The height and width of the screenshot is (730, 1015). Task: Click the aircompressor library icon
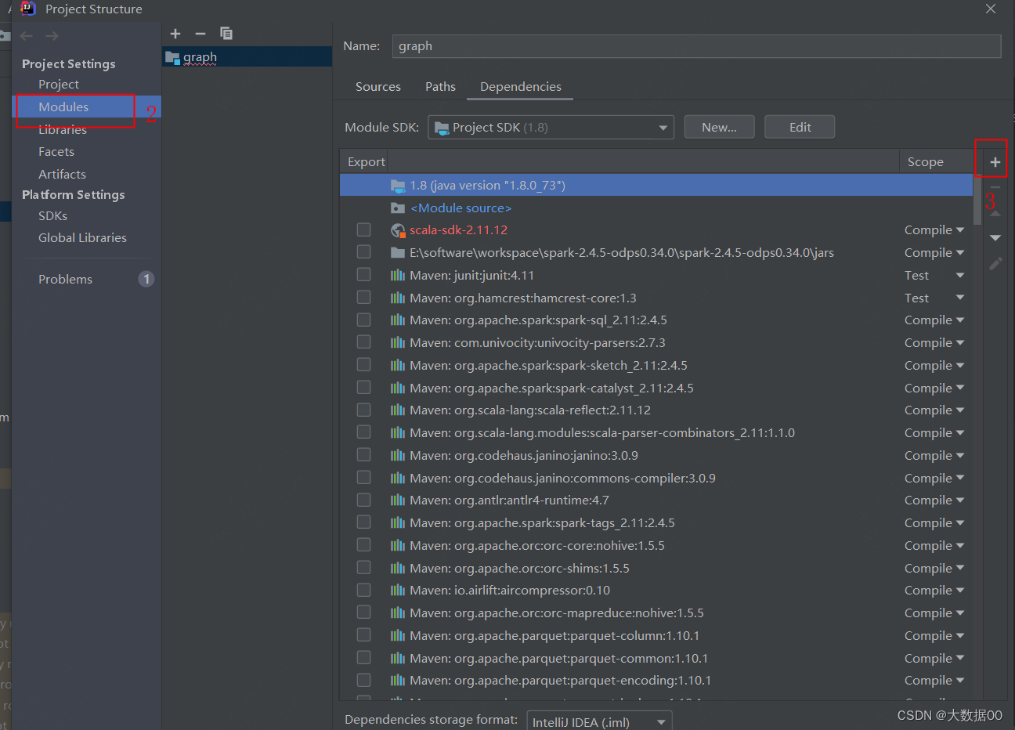tap(398, 591)
